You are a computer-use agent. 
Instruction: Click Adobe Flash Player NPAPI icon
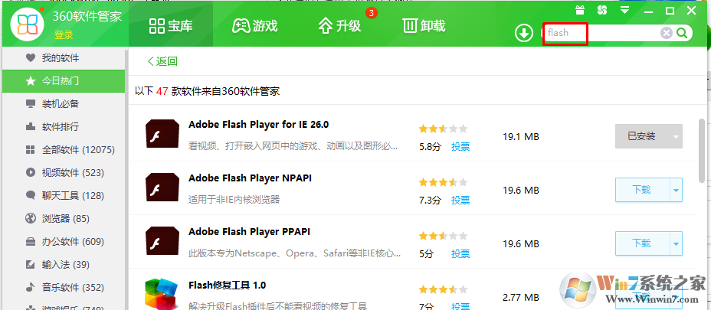click(162, 188)
